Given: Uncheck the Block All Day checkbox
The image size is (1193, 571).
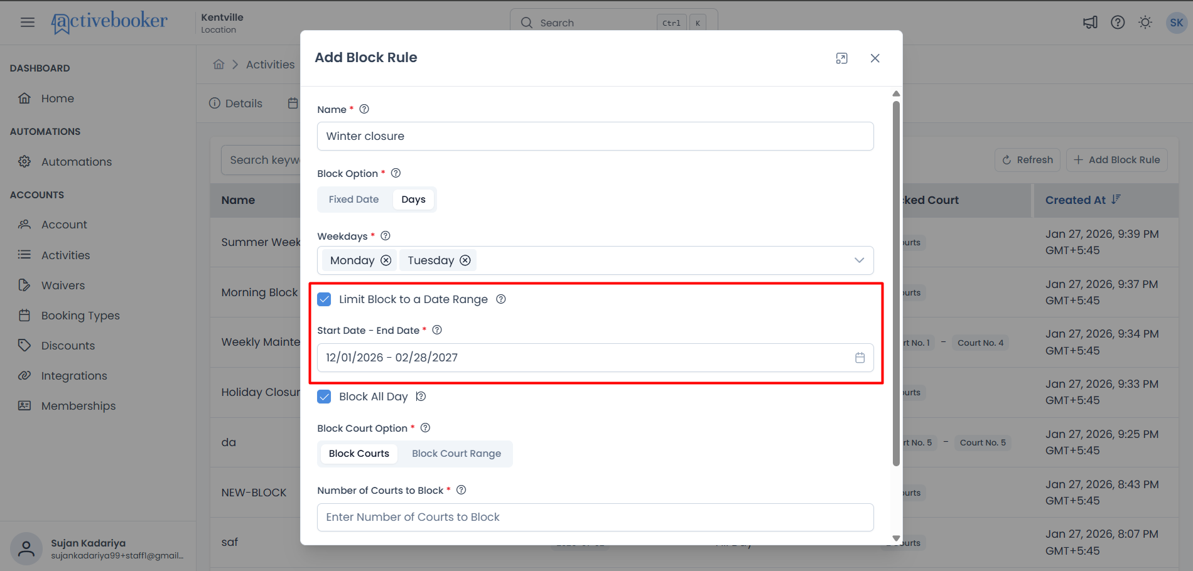Looking at the screenshot, I should 324,397.
